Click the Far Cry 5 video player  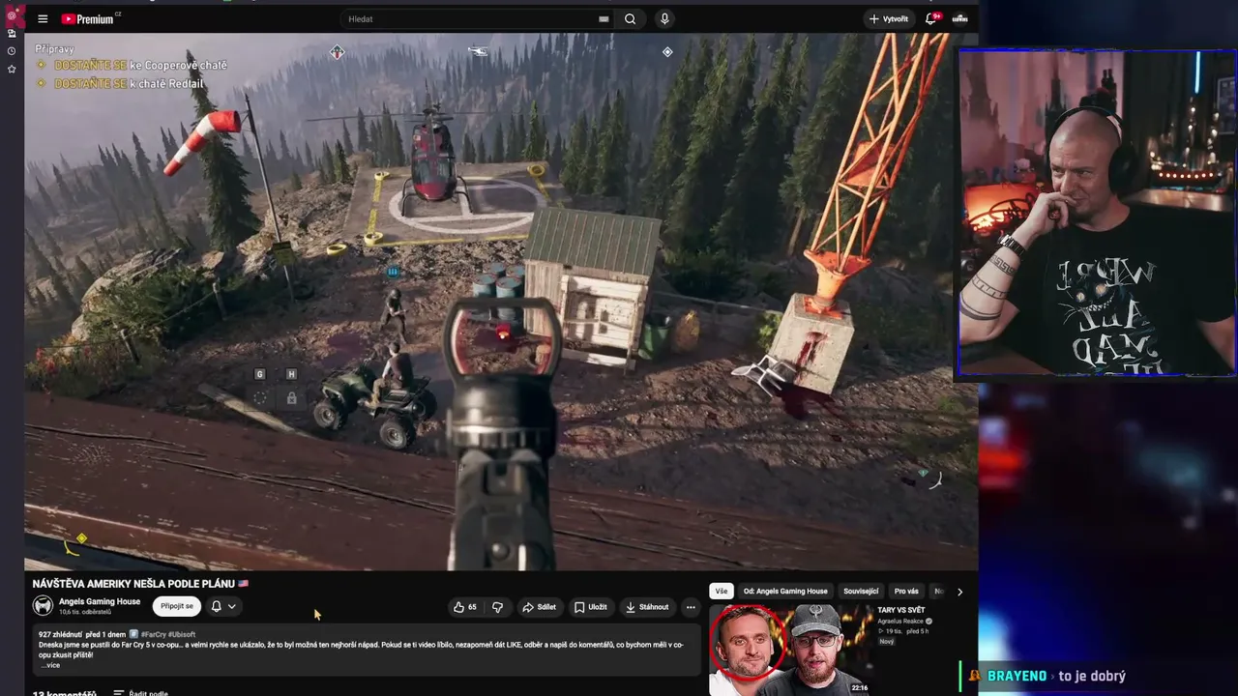501,302
